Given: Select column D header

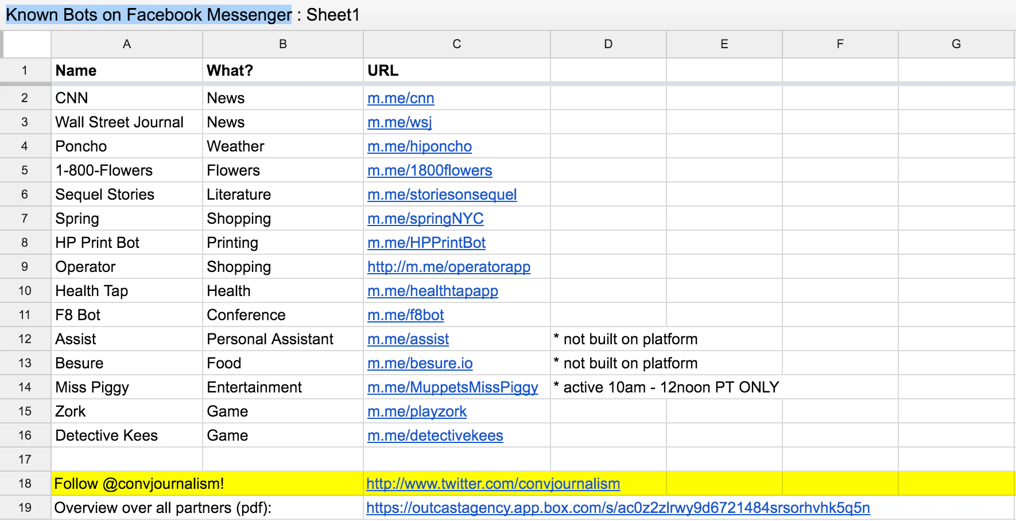Looking at the screenshot, I should click(x=608, y=44).
